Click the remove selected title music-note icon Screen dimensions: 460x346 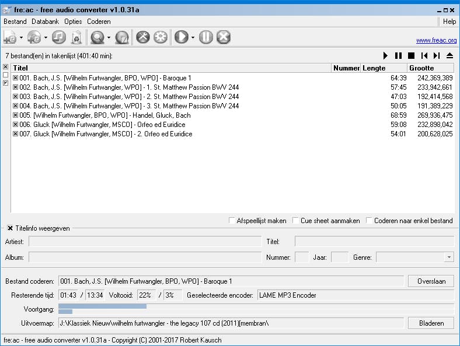point(59,37)
